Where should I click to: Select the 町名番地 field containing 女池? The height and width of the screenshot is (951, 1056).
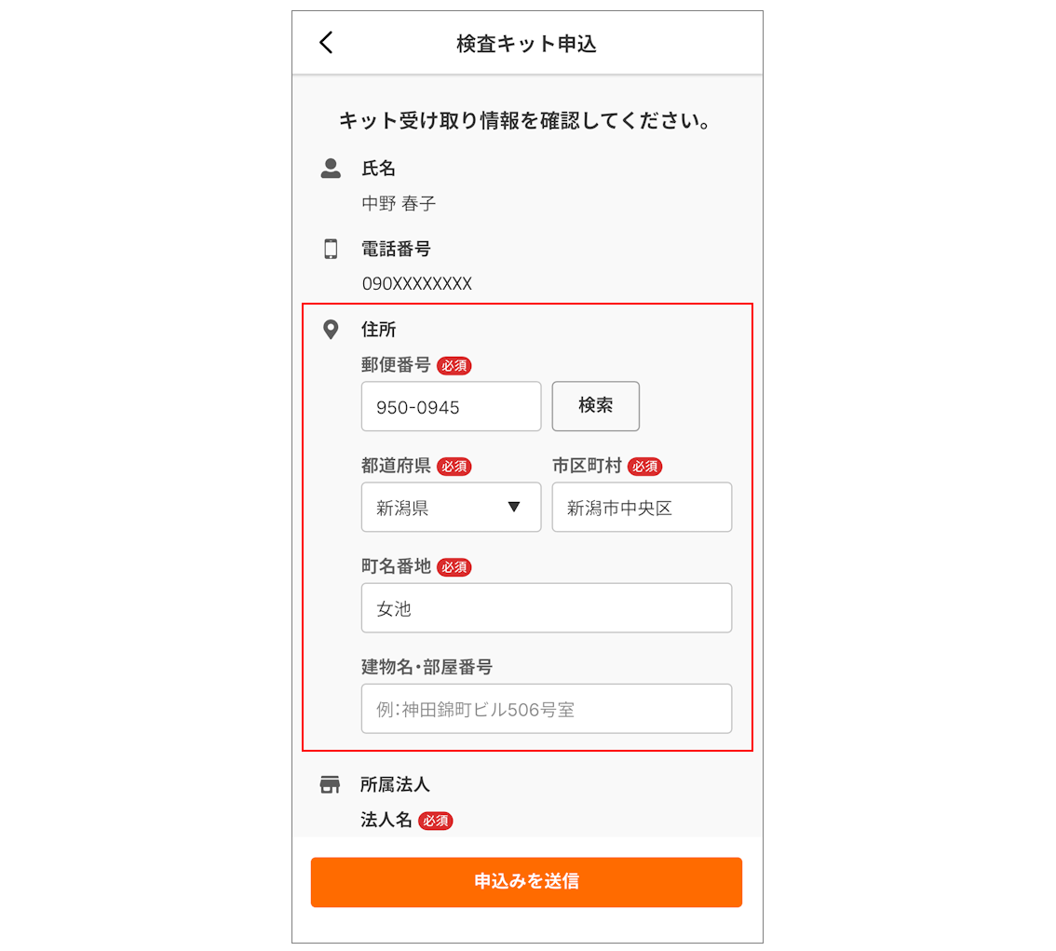point(546,608)
